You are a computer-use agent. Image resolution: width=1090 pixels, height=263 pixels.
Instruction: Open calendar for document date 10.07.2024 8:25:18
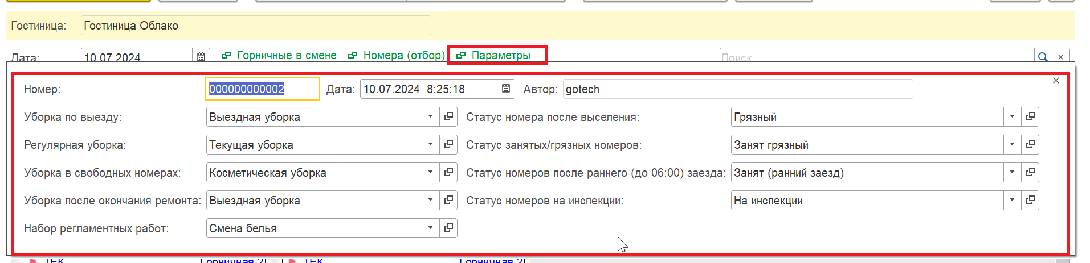click(x=505, y=89)
